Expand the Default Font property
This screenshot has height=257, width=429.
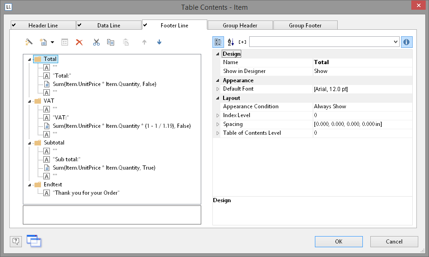click(217, 89)
